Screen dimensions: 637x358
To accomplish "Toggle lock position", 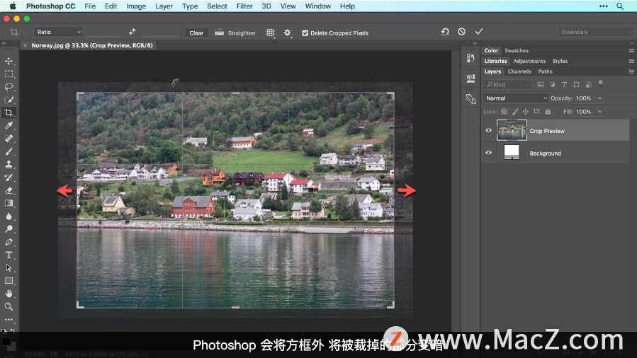I will pyautogui.click(x=526, y=112).
